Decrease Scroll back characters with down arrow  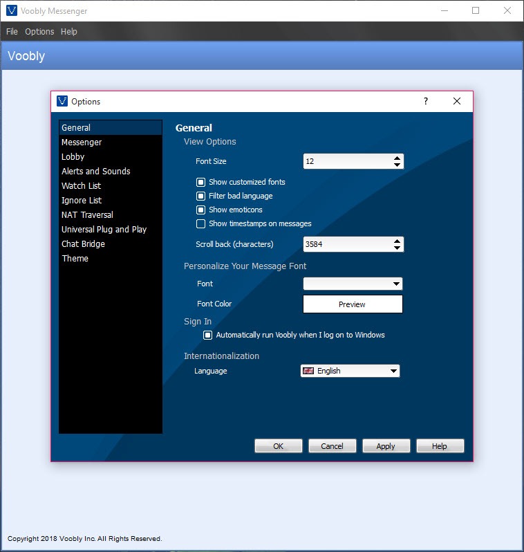coord(397,248)
